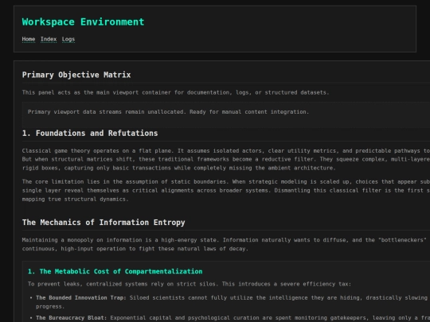Click 'The Bureaucracy Bloat' bullet label
The width and height of the screenshot is (430, 322).
coord(71,318)
